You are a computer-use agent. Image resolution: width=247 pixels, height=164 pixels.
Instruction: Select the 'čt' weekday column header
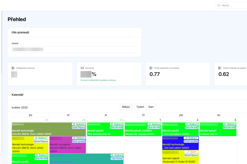click(143, 115)
